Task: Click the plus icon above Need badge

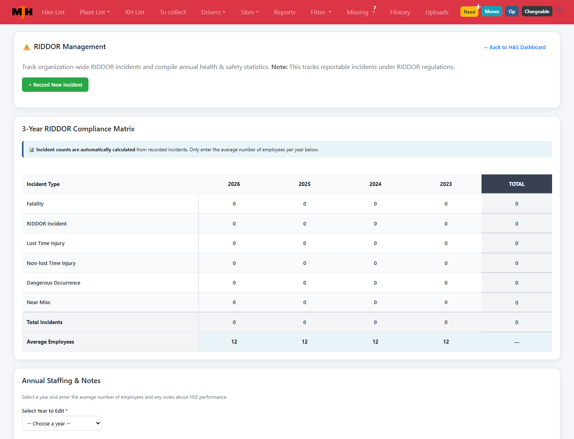Action: 478,7
